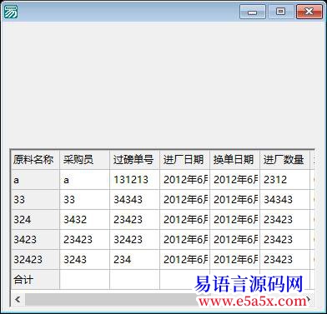Click the horizontal scrollbar left arrow
The width and height of the screenshot is (327, 314).
point(18,300)
